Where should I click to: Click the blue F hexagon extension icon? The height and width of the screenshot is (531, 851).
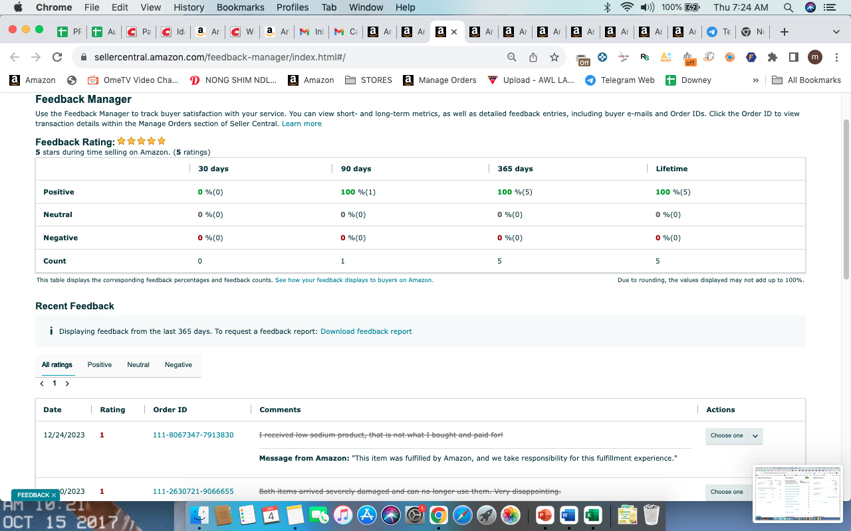point(751,57)
